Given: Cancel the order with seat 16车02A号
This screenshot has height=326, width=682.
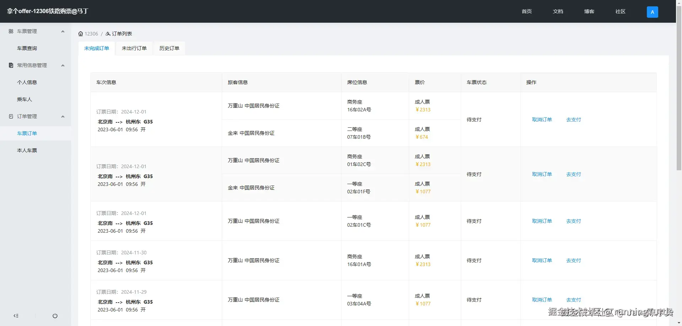Looking at the screenshot, I should click(542, 120).
